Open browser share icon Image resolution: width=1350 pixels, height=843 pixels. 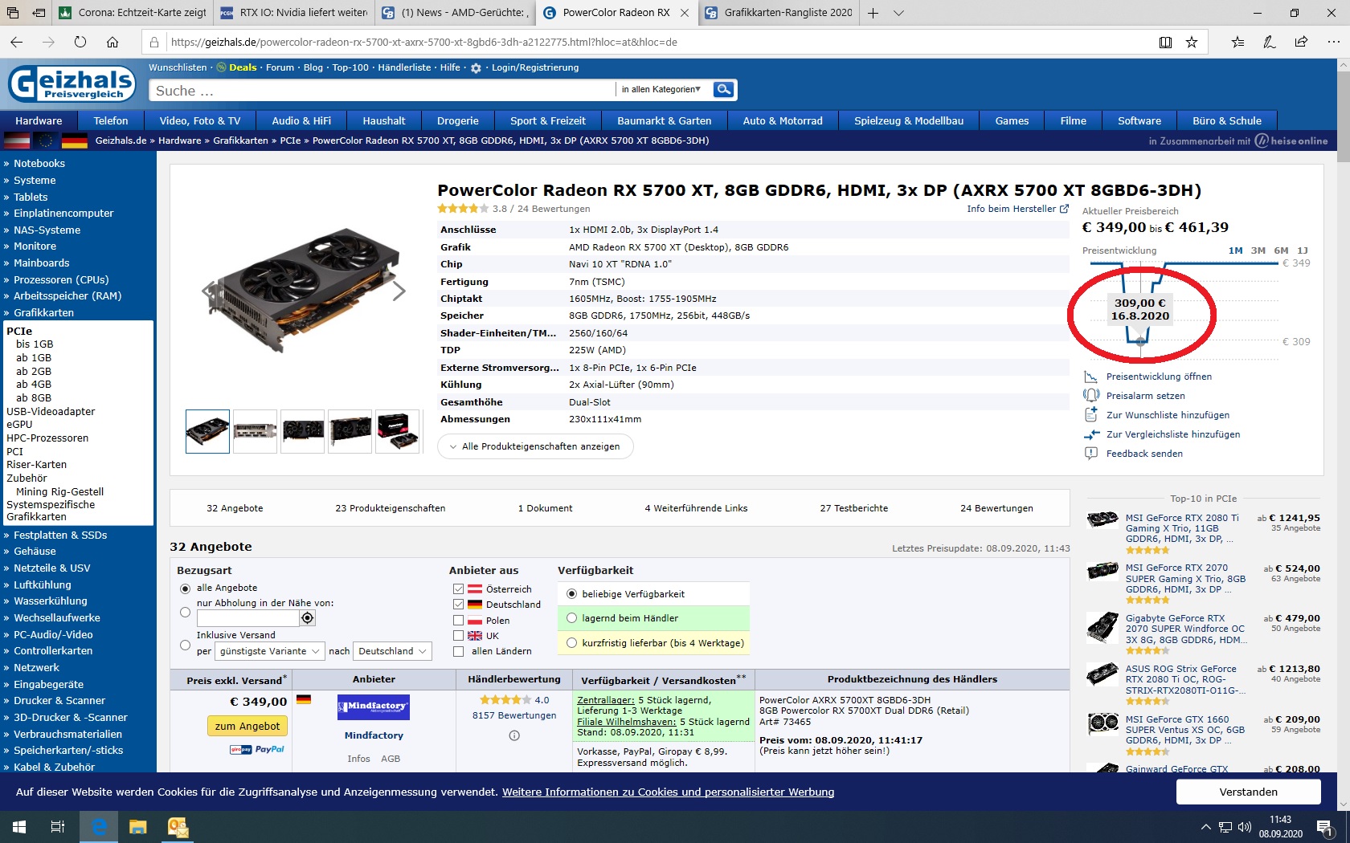click(1301, 42)
